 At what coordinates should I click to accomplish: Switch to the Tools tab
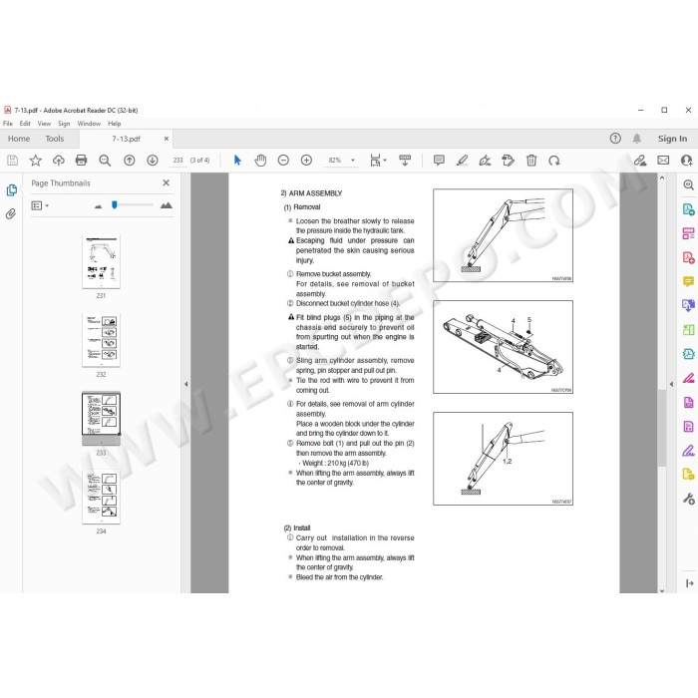click(x=55, y=139)
